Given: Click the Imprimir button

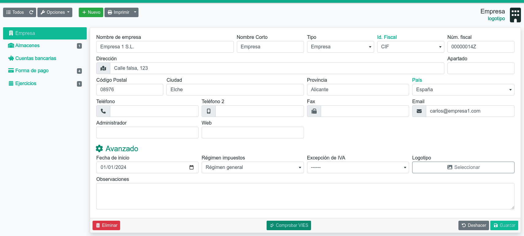Looking at the screenshot, I should tap(118, 12).
